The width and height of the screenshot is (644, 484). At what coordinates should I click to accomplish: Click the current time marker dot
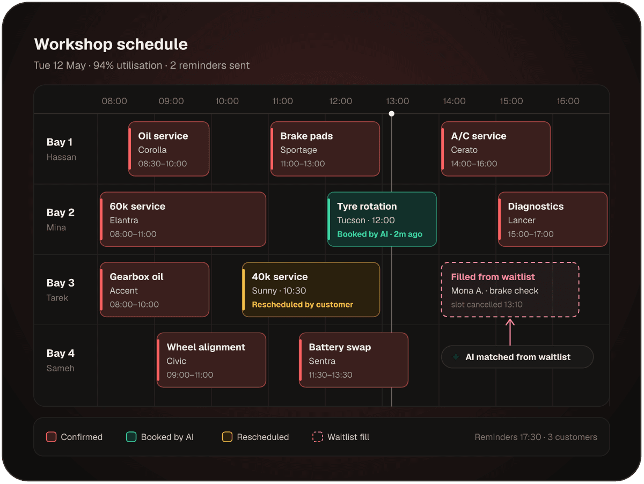click(x=391, y=113)
